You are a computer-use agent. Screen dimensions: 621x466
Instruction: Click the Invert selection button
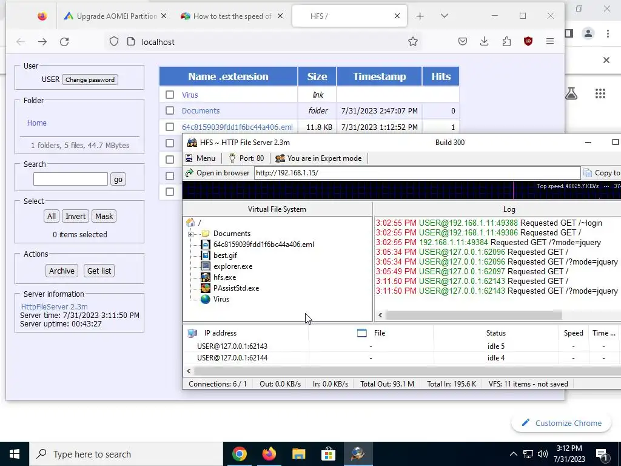(75, 217)
